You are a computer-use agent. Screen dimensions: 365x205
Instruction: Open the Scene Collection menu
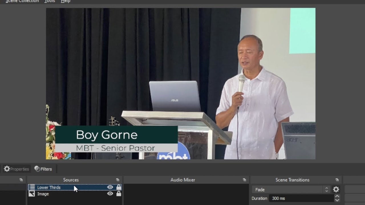coord(22,1)
